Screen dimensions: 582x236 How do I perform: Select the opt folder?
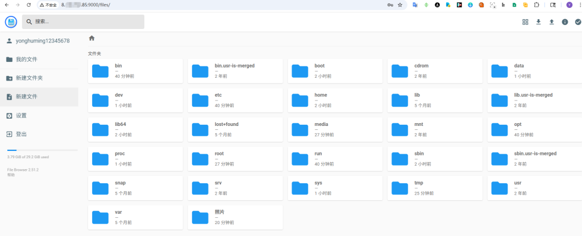click(x=534, y=129)
